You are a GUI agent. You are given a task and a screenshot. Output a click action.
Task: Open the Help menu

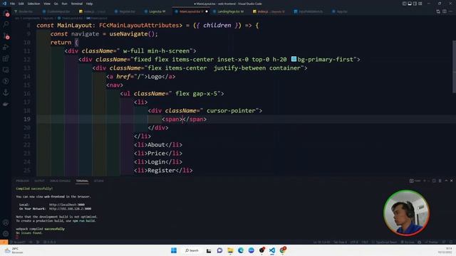89,4
